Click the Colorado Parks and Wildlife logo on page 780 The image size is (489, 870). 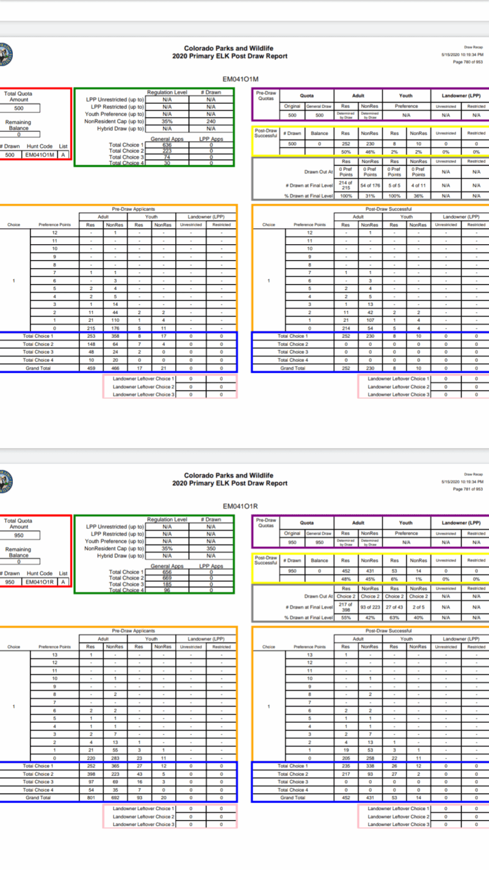point(5,54)
